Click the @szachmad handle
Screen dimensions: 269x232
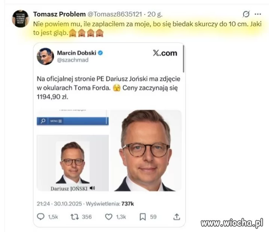pyautogui.click(x=73, y=60)
